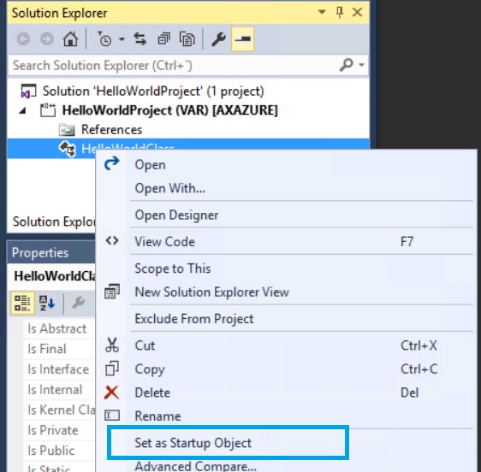Image resolution: width=481 pixels, height=472 pixels.
Task: Open Properties via the wrench icon
Action: tap(219, 39)
